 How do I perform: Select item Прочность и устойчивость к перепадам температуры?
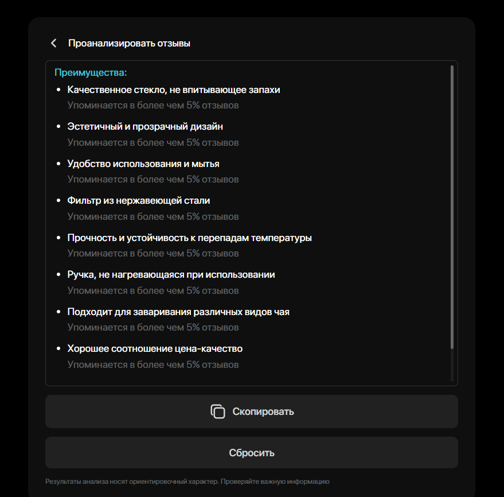(x=189, y=238)
